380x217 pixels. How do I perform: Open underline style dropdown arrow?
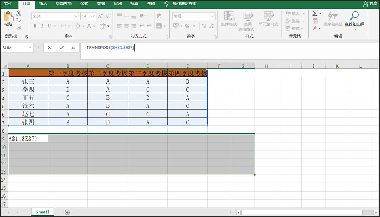coord(55,26)
